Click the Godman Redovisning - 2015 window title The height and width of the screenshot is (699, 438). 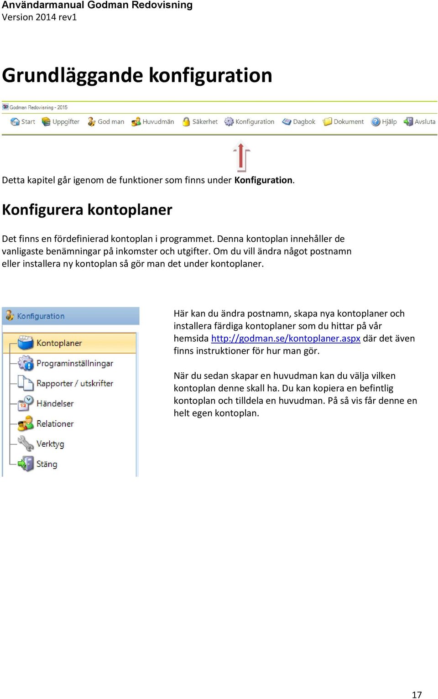tap(38, 108)
